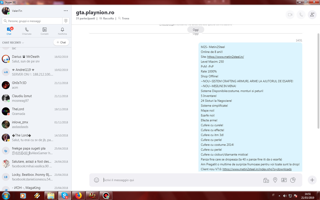This screenshot has width=320, height=200.
Task: Open the Salutare, astazi a fost des... chat
Action: coord(35,164)
